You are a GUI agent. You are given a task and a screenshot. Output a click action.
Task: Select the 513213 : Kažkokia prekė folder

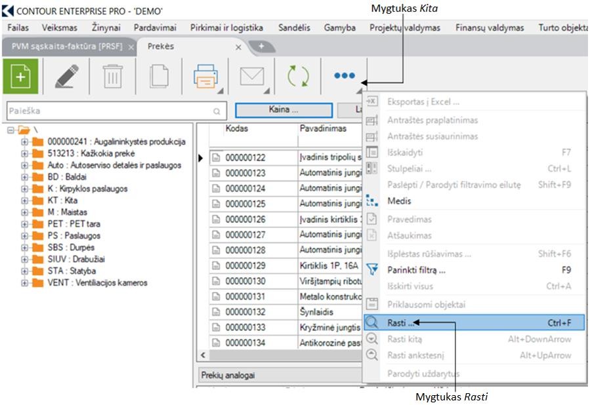click(x=91, y=153)
